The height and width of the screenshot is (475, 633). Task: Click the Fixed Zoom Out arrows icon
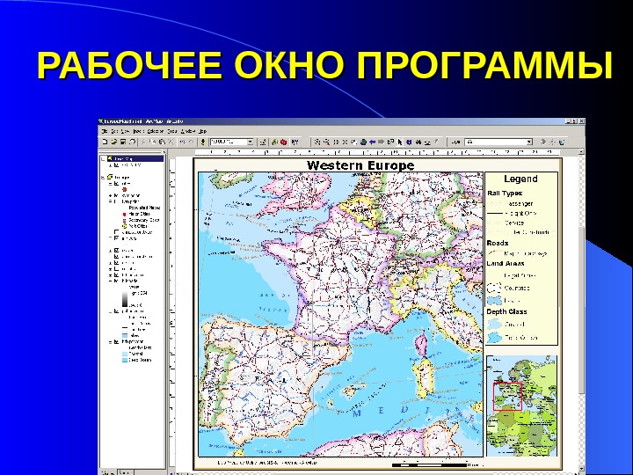(x=345, y=142)
